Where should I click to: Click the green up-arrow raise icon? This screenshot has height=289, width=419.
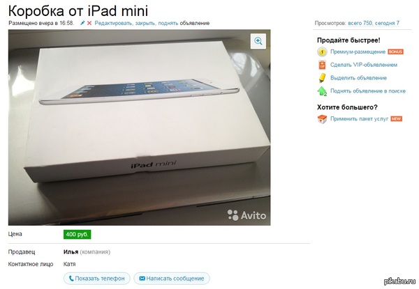322,91
